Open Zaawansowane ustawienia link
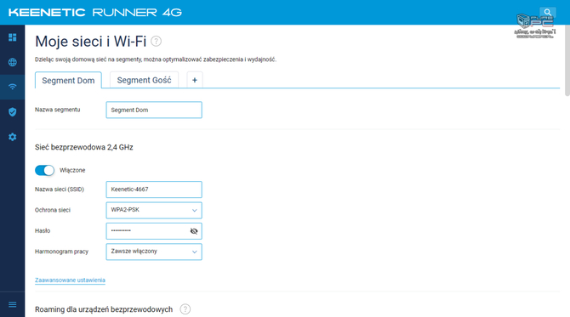570x317 pixels. [70, 280]
